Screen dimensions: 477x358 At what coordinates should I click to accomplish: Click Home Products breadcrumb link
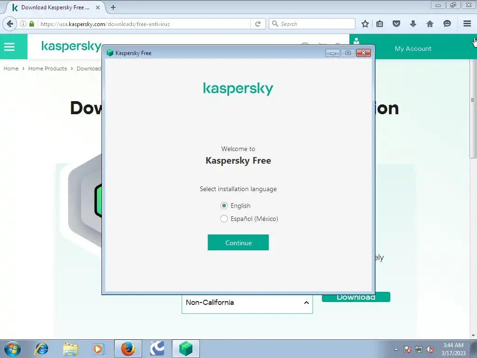[x=48, y=69]
